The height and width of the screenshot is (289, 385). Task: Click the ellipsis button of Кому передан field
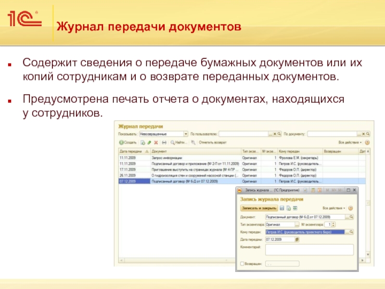point(347,232)
